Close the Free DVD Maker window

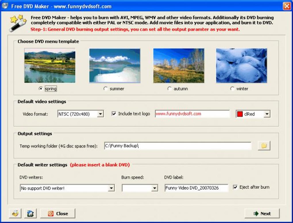point(287,6)
